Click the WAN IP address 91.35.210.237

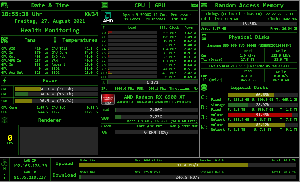30,177
